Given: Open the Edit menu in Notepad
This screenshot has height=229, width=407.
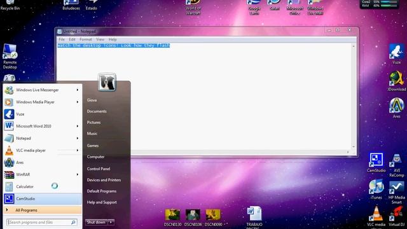Looking at the screenshot, I should pyautogui.click(x=72, y=39).
